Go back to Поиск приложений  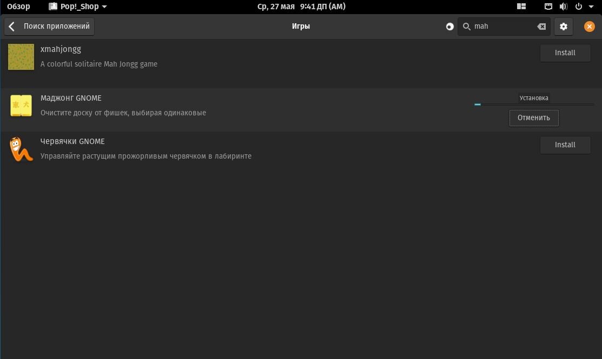[x=49, y=27]
